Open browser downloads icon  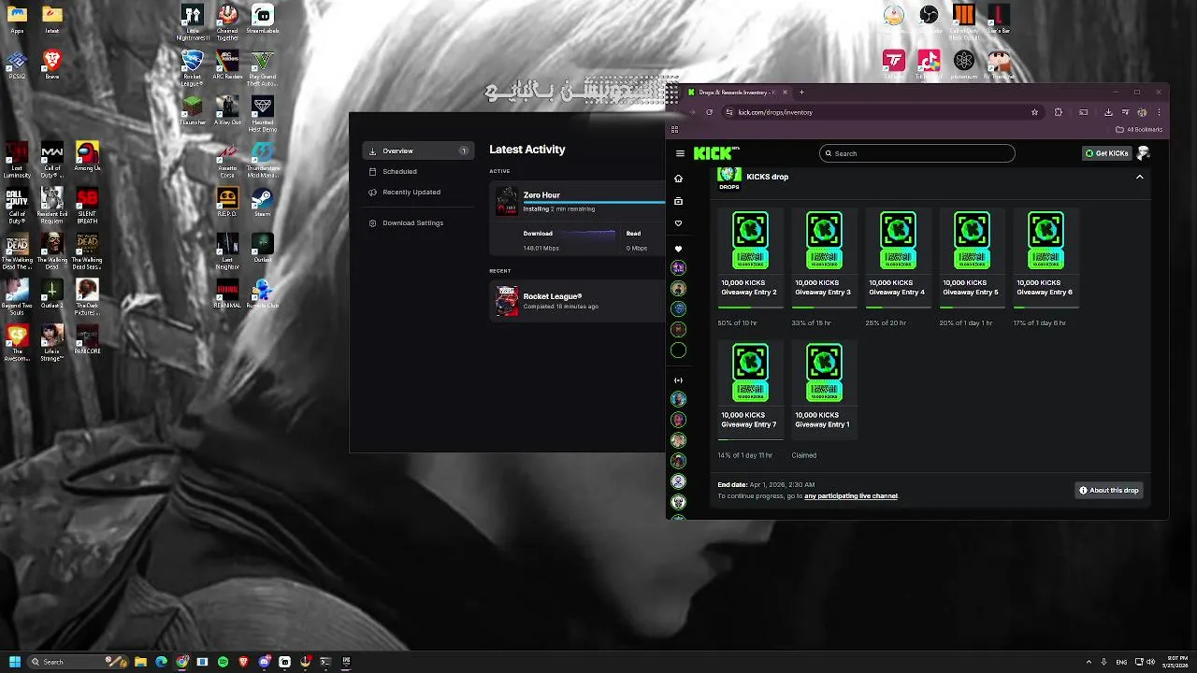pos(1108,112)
